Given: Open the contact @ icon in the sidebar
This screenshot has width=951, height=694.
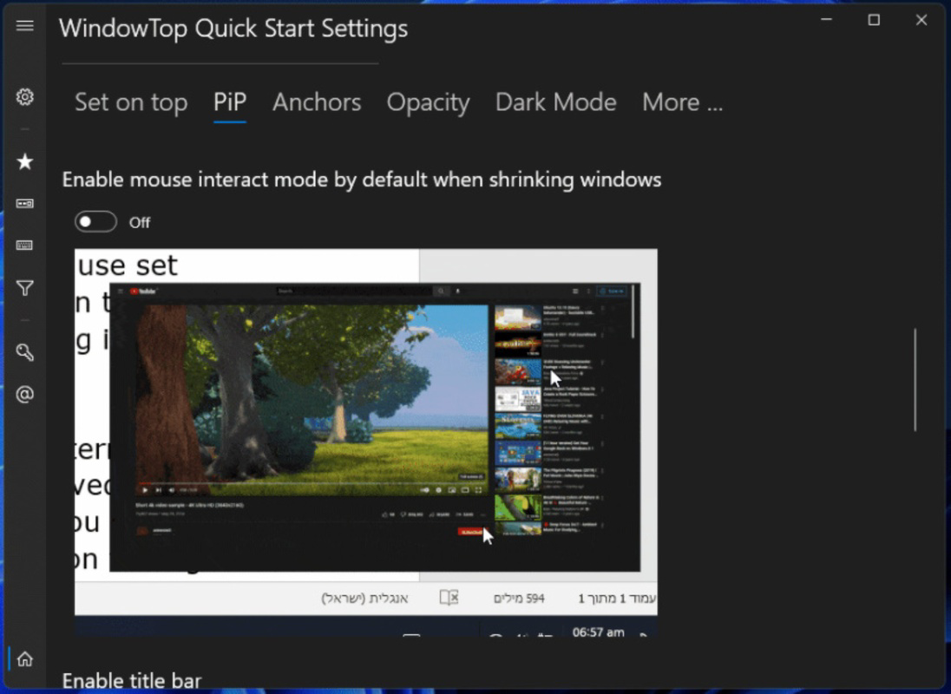Looking at the screenshot, I should pos(25,395).
